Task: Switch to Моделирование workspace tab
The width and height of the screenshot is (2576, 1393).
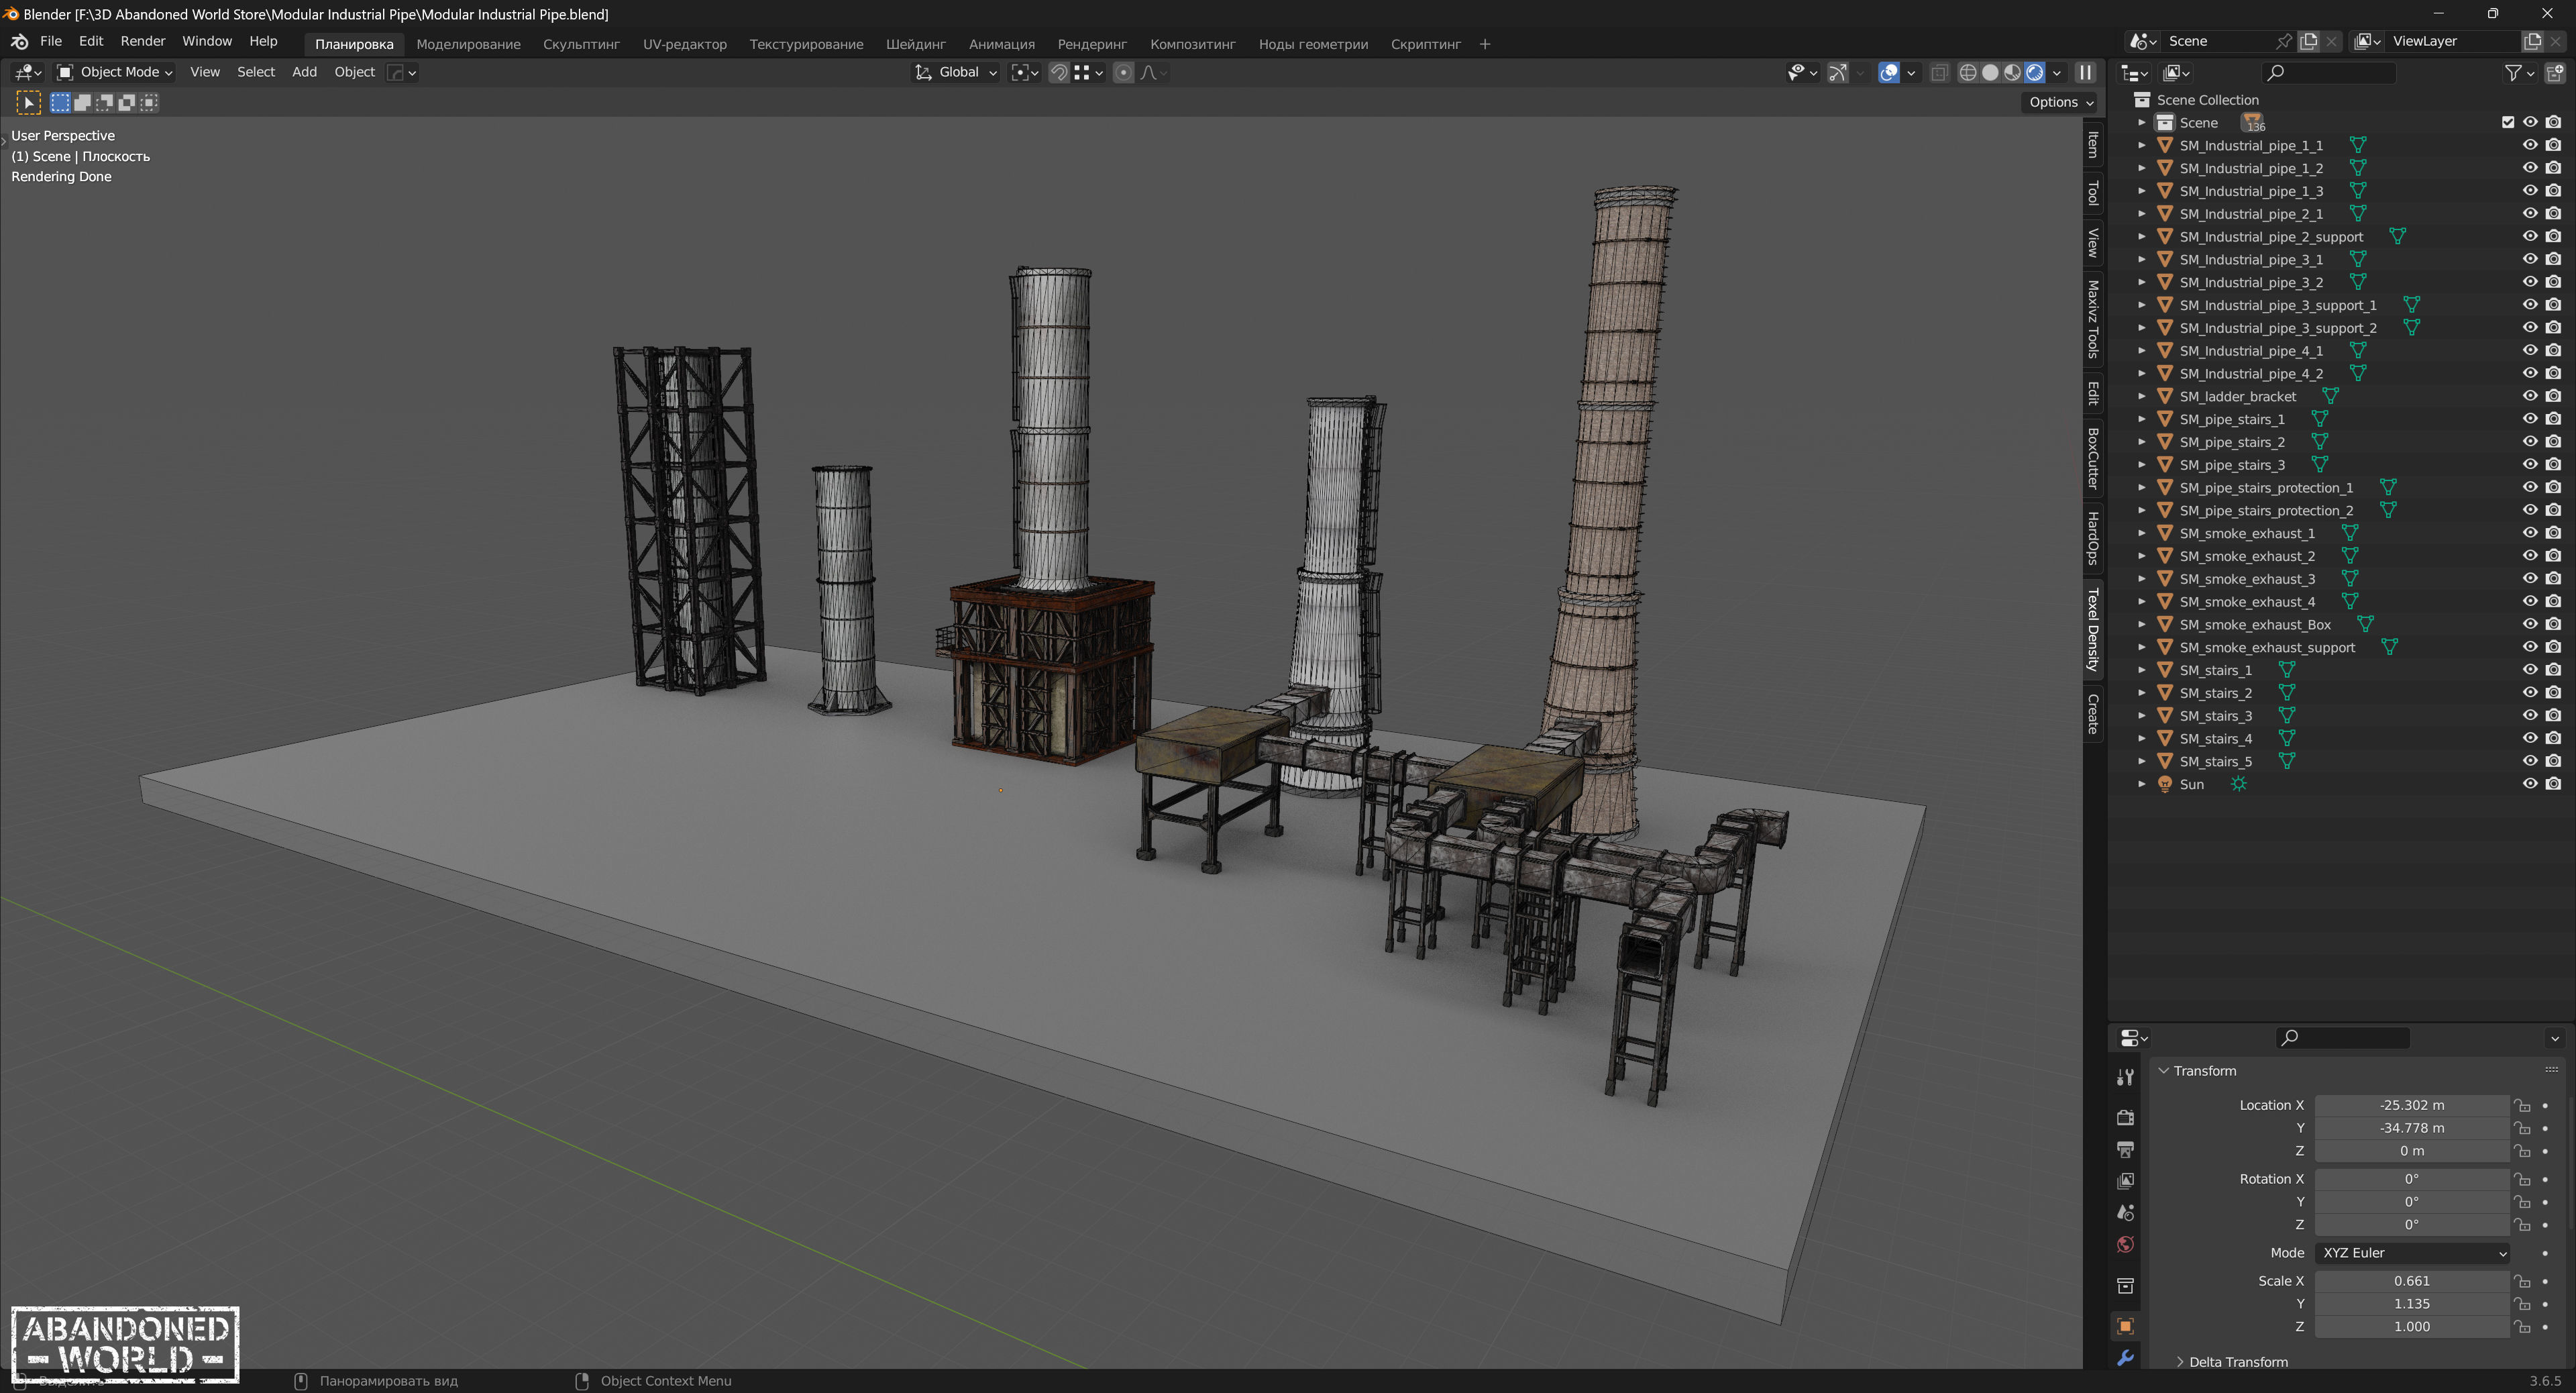Action: 468,44
